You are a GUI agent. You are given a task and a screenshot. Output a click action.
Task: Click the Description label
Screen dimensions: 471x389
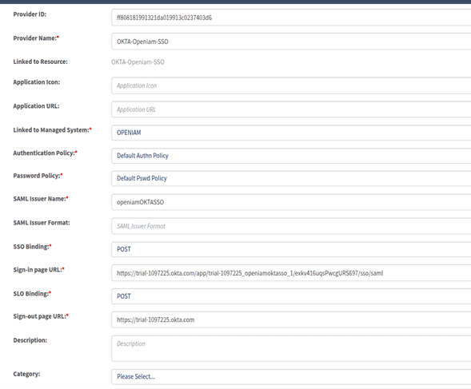click(30, 340)
